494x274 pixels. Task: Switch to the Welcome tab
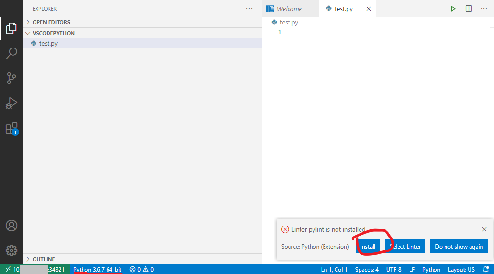pyautogui.click(x=290, y=9)
